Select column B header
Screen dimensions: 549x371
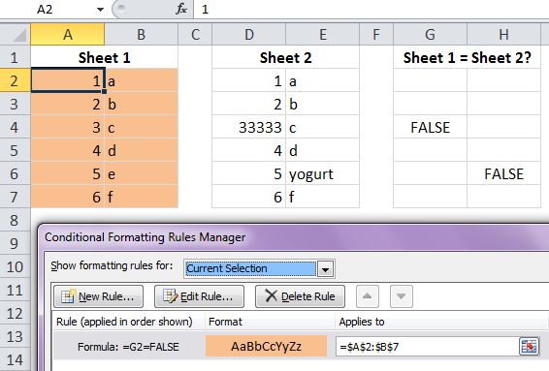coord(141,34)
